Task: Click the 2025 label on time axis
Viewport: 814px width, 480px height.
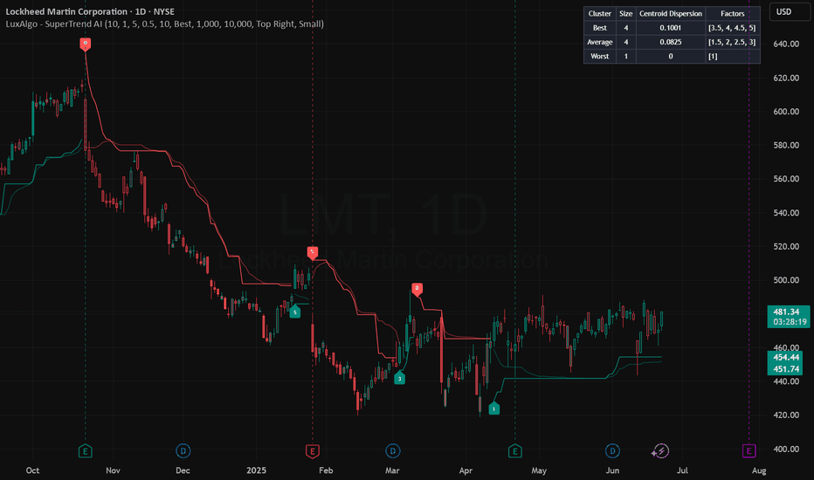Action: (257, 470)
